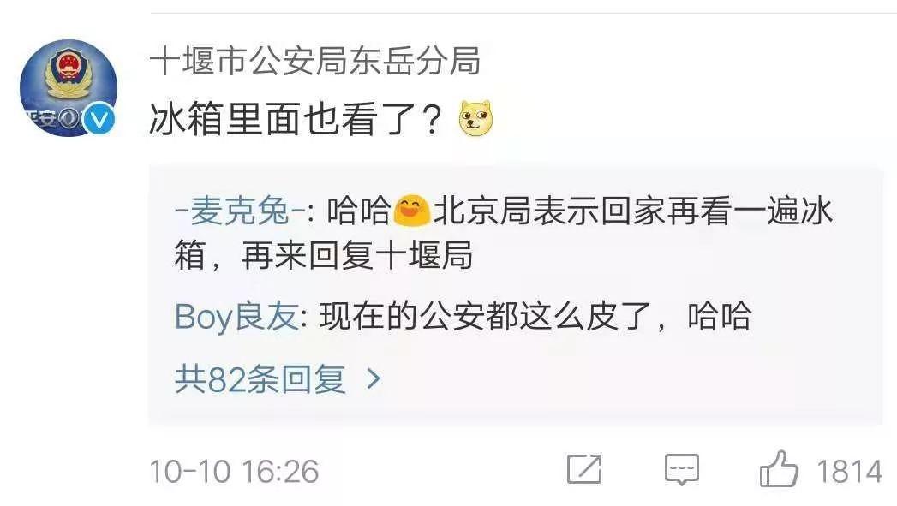The width and height of the screenshot is (897, 506).
Task: Like the comment with the thumbs-up icon
Action: pos(779,469)
